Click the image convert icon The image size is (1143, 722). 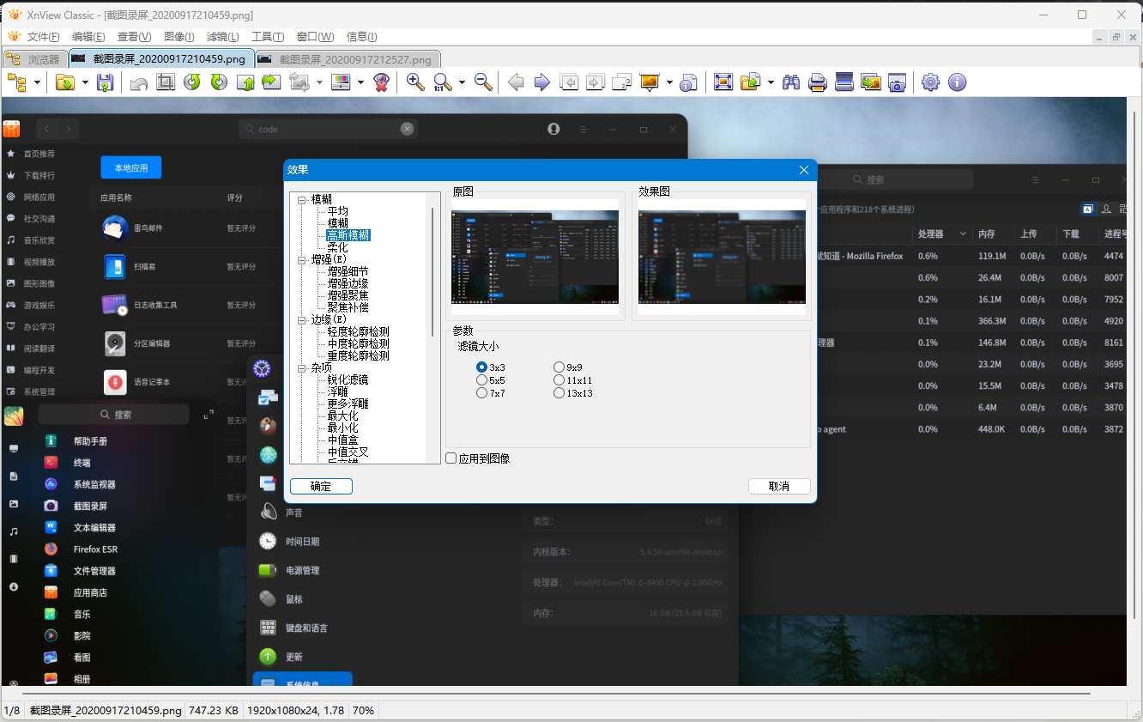pyautogui.click(x=299, y=82)
